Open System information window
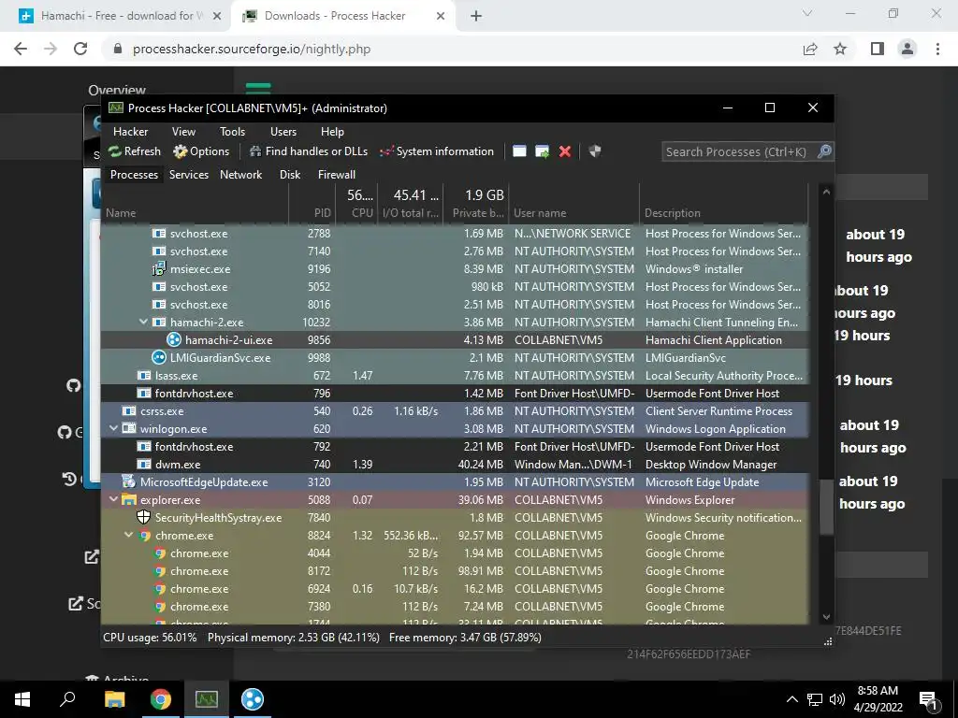This screenshot has height=718, width=958. click(436, 151)
